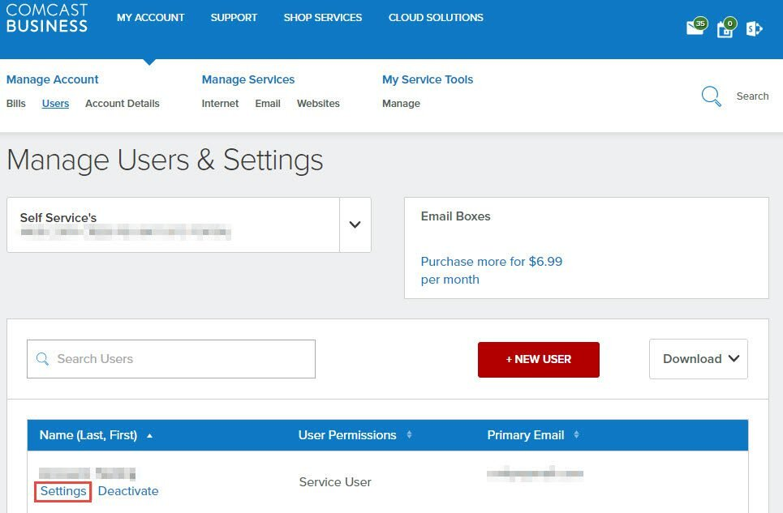Go to Cloud Solutions menu
The width and height of the screenshot is (783, 513).
(436, 18)
